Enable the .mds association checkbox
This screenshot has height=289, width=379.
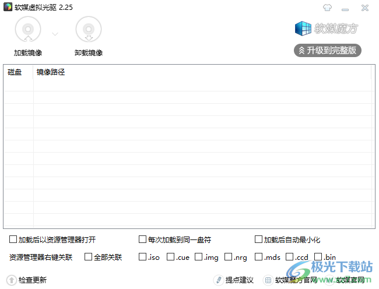(x=259, y=256)
